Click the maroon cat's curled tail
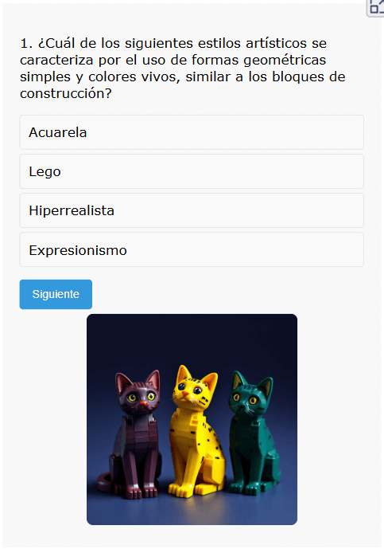384x549 pixels. (106, 483)
